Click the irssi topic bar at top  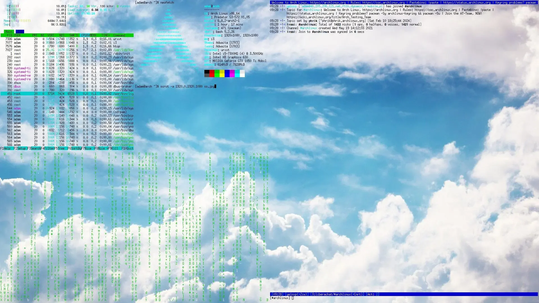[404, 3]
